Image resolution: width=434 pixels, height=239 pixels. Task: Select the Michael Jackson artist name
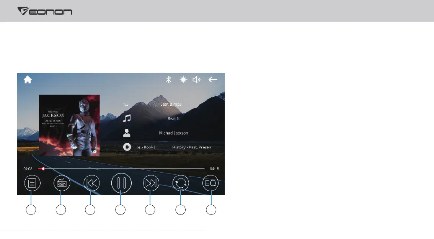coord(173,133)
